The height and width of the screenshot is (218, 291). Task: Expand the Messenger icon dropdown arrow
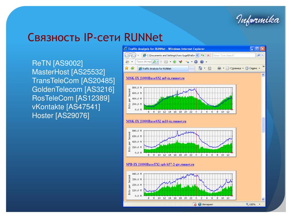click(192, 62)
